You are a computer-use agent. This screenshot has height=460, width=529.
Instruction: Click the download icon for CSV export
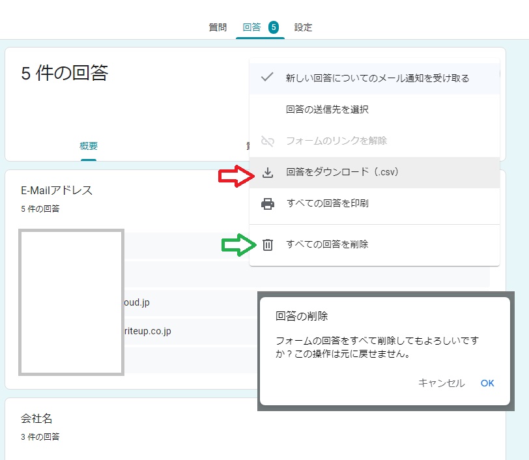[267, 173]
